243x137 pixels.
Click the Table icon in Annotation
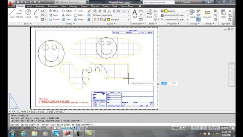141,19
